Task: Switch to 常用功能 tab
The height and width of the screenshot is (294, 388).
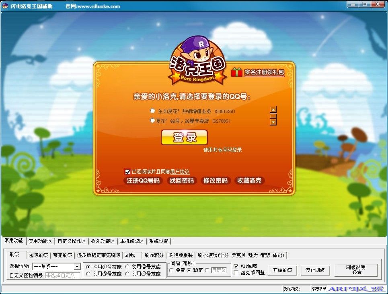Action: click(x=14, y=241)
